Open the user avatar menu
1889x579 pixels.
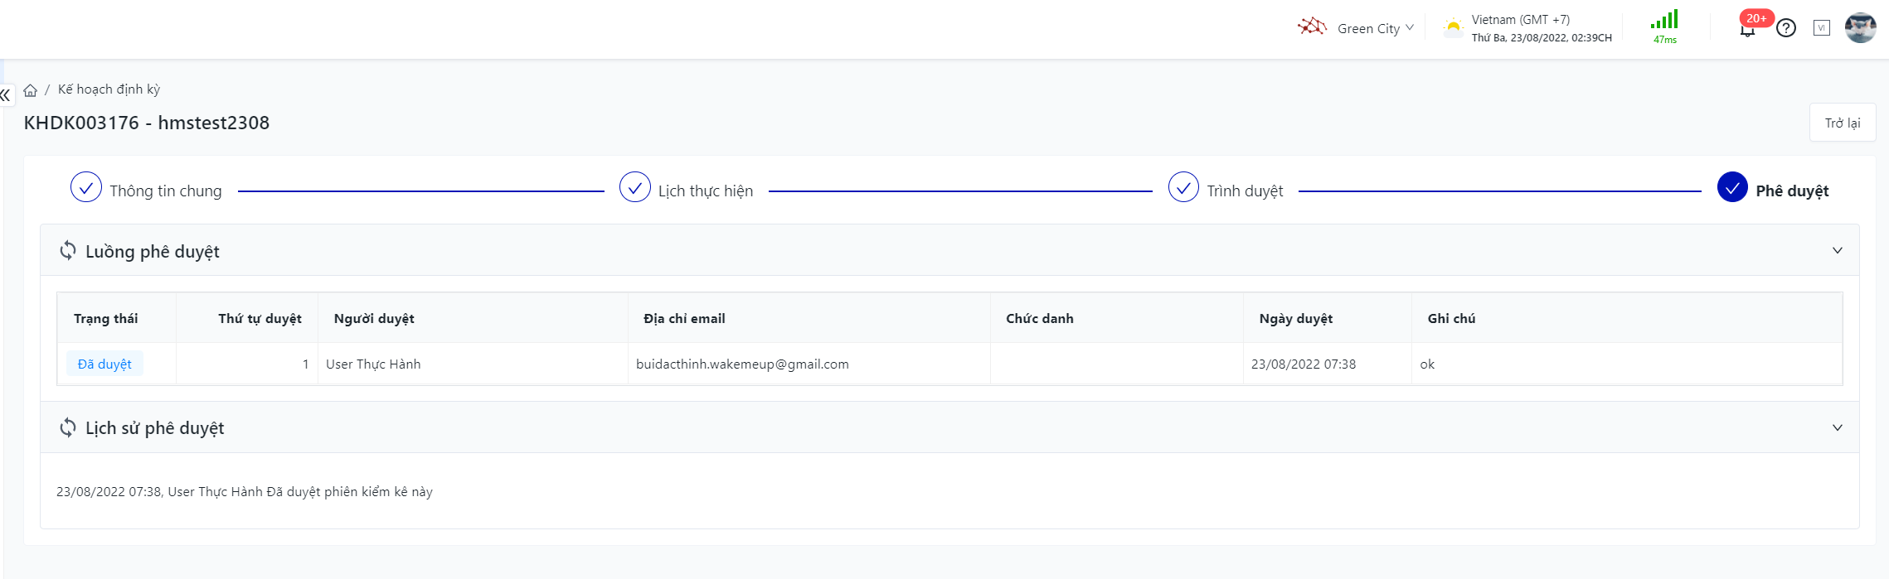1860,28
